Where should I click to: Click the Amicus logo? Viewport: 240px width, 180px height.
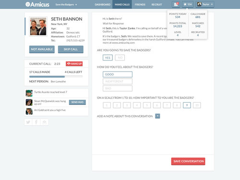point(37,4)
